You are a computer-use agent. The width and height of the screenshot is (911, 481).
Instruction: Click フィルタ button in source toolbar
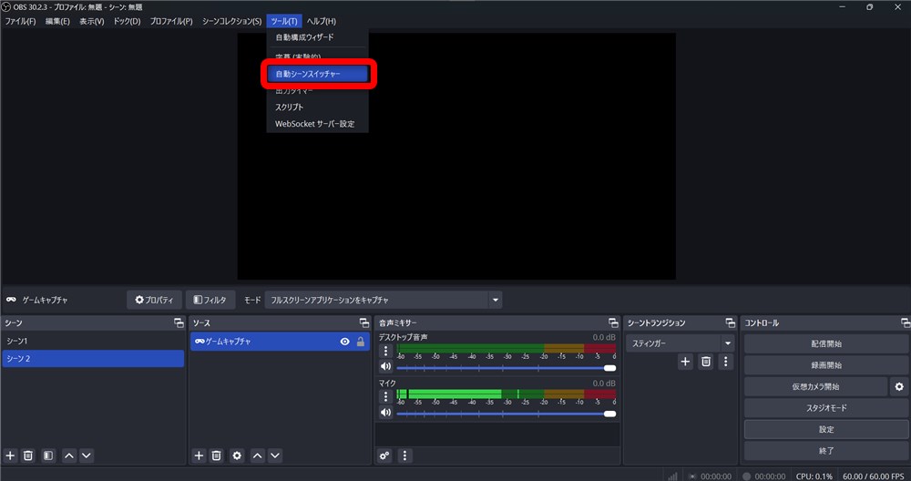pos(210,300)
